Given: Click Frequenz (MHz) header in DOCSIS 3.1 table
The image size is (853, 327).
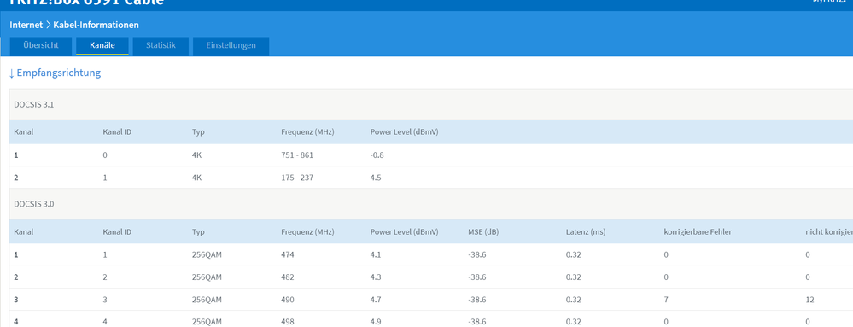Looking at the screenshot, I should [x=307, y=132].
